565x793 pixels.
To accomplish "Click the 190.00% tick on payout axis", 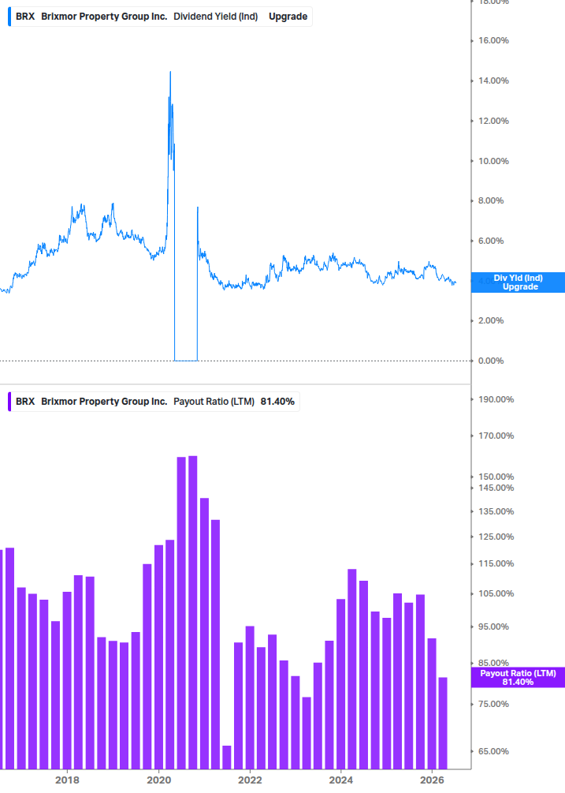I will coord(496,399).
